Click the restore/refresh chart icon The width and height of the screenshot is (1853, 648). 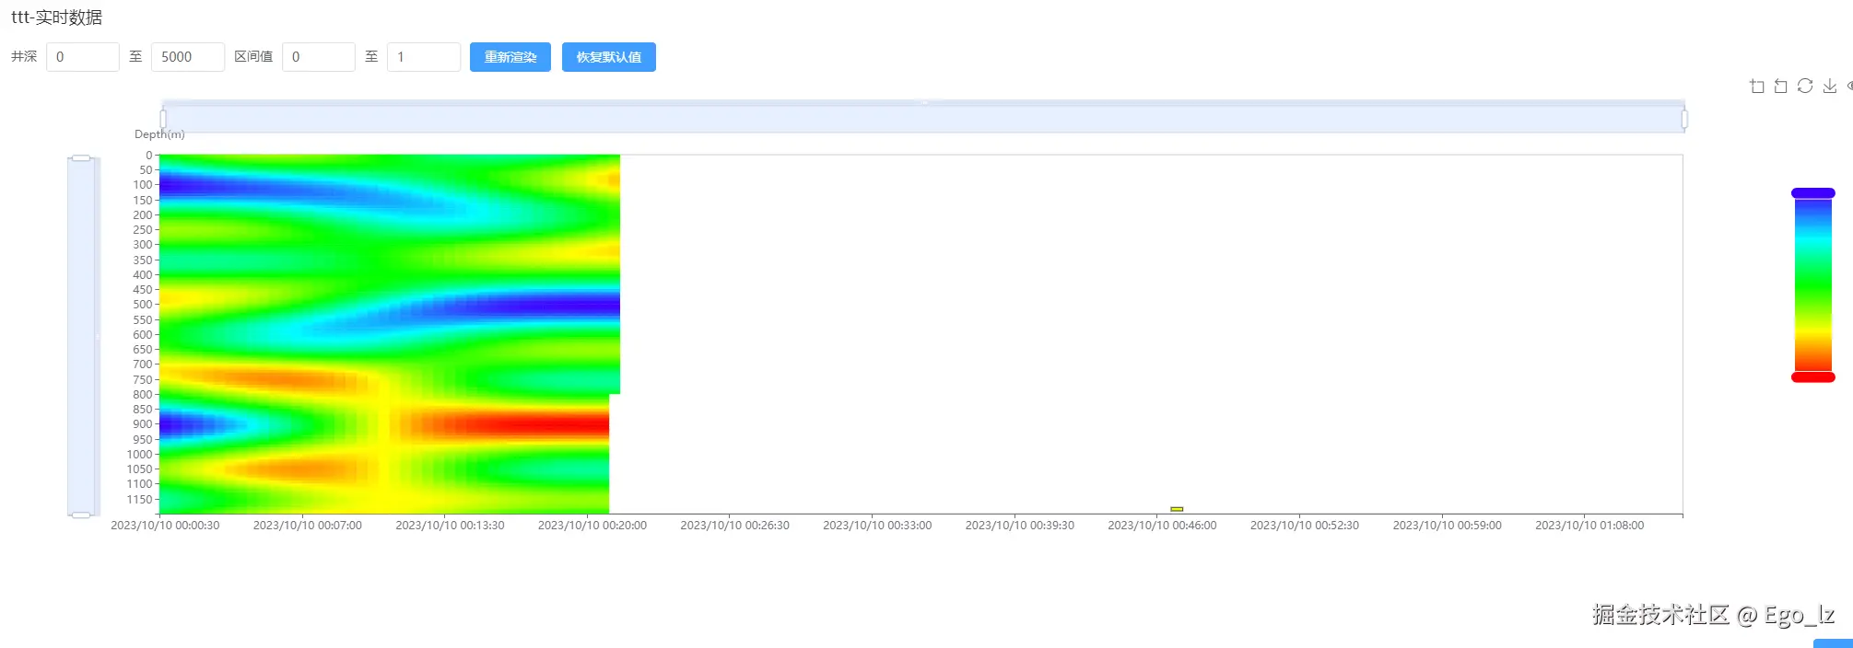pyautogui.click(x=1805, y=86)
